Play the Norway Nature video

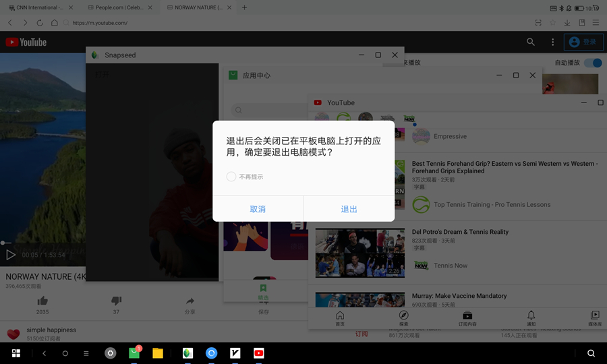[x=10, y=255]
